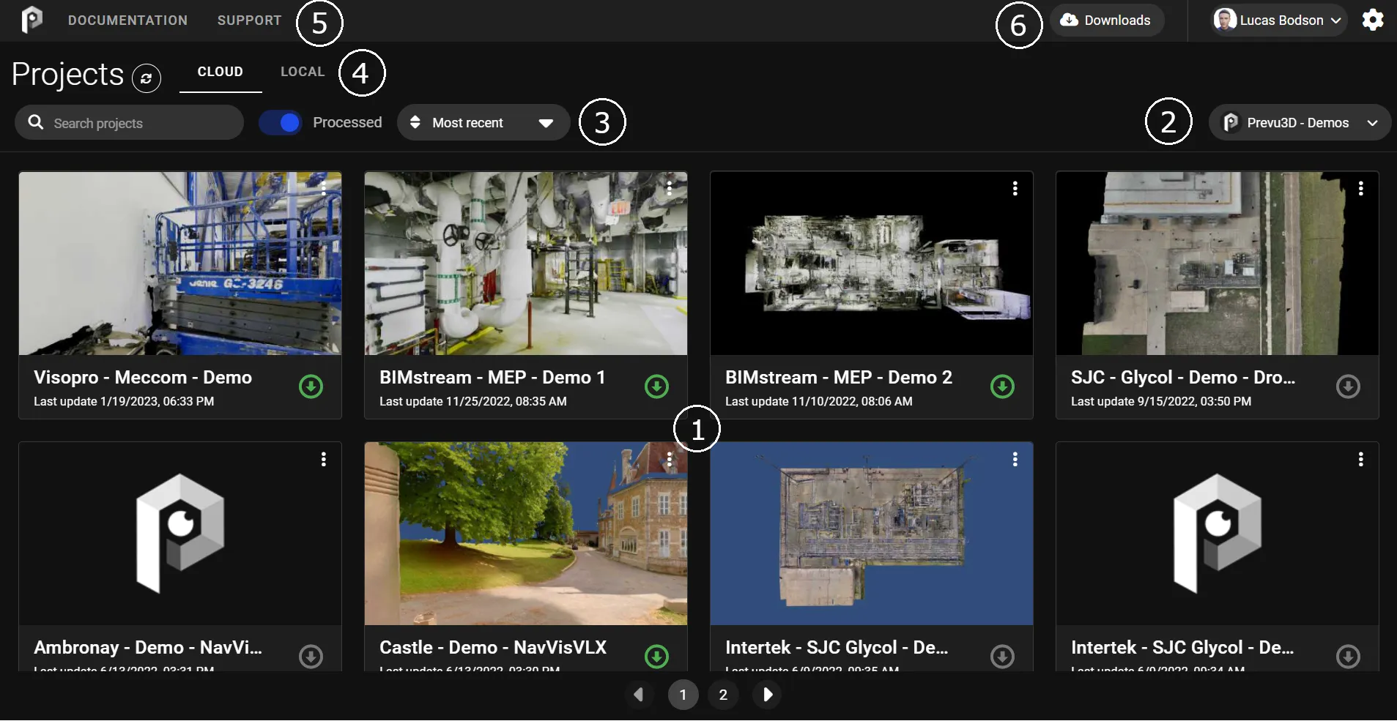The height and width of the screenshot is (721, 1397).
Task: Go to page 1
Action: pos(683,695)
